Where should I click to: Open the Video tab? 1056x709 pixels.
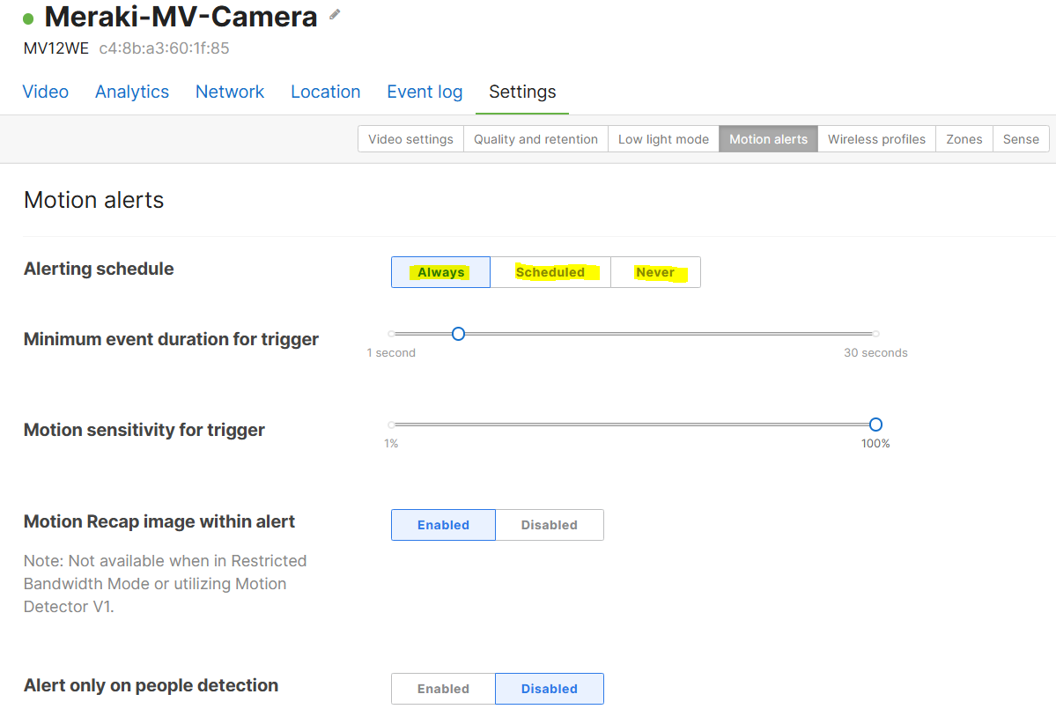[x=46, y=92]
